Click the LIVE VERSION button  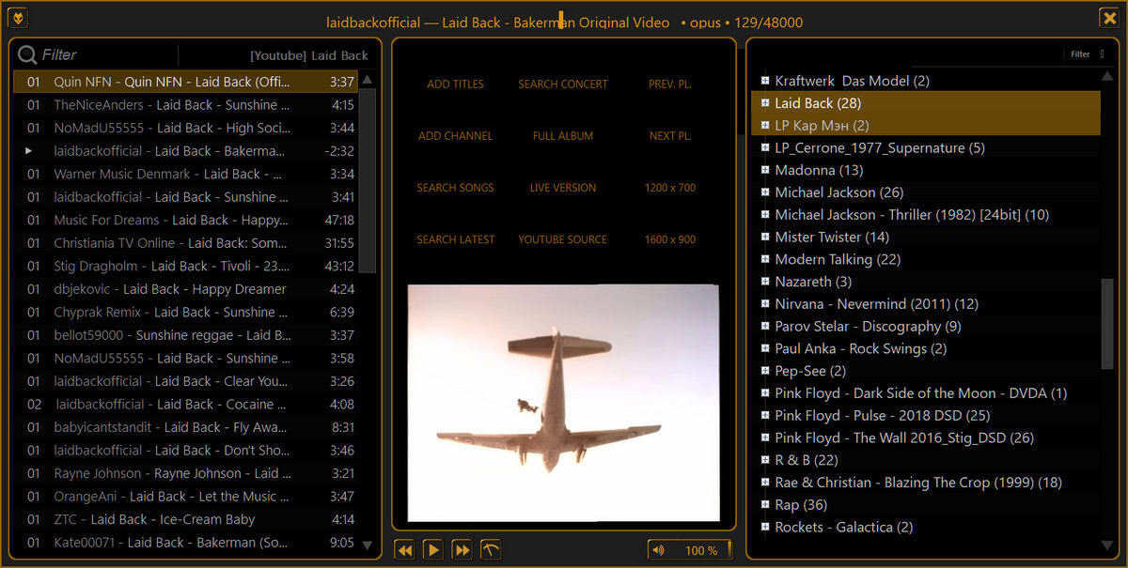click(x=563, y=188)
